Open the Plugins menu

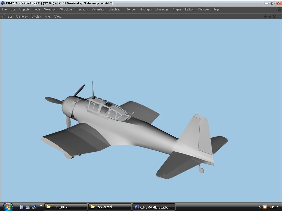[x=177, y=9]
